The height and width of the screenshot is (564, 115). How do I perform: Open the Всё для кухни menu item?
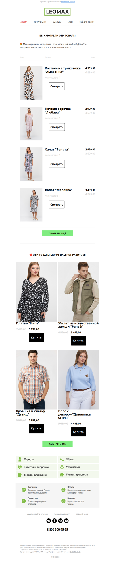[87, 22]
